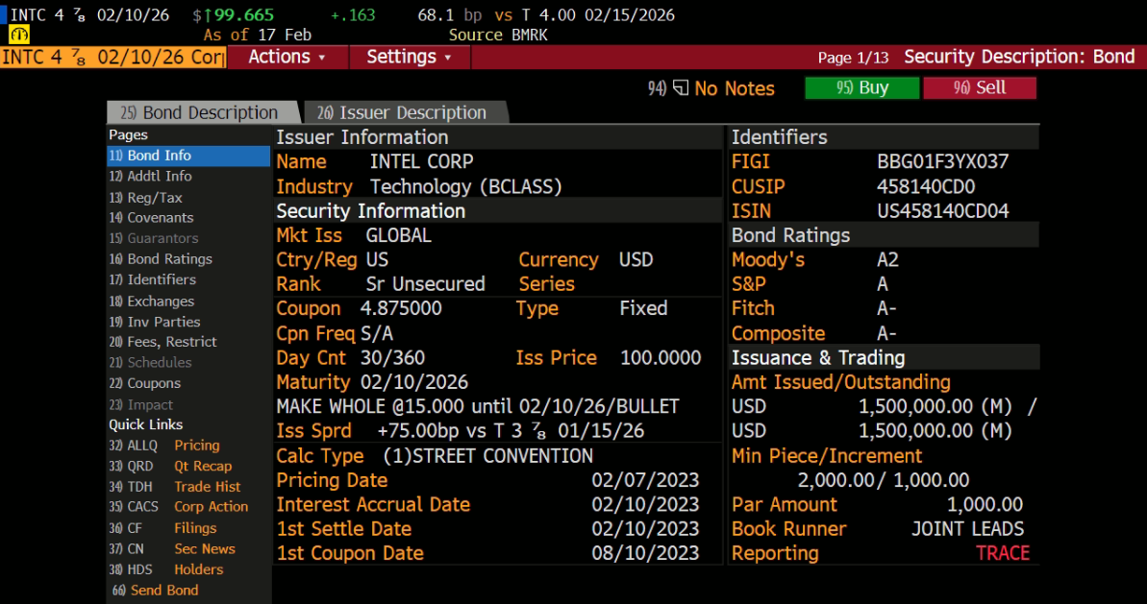Open the Fees, Restrict page
Viewport: 1147px width, 604px height.
(x=162, y=342)
